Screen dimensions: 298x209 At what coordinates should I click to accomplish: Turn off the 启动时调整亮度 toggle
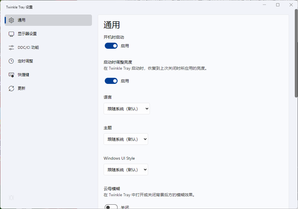[x=111, y=81]
